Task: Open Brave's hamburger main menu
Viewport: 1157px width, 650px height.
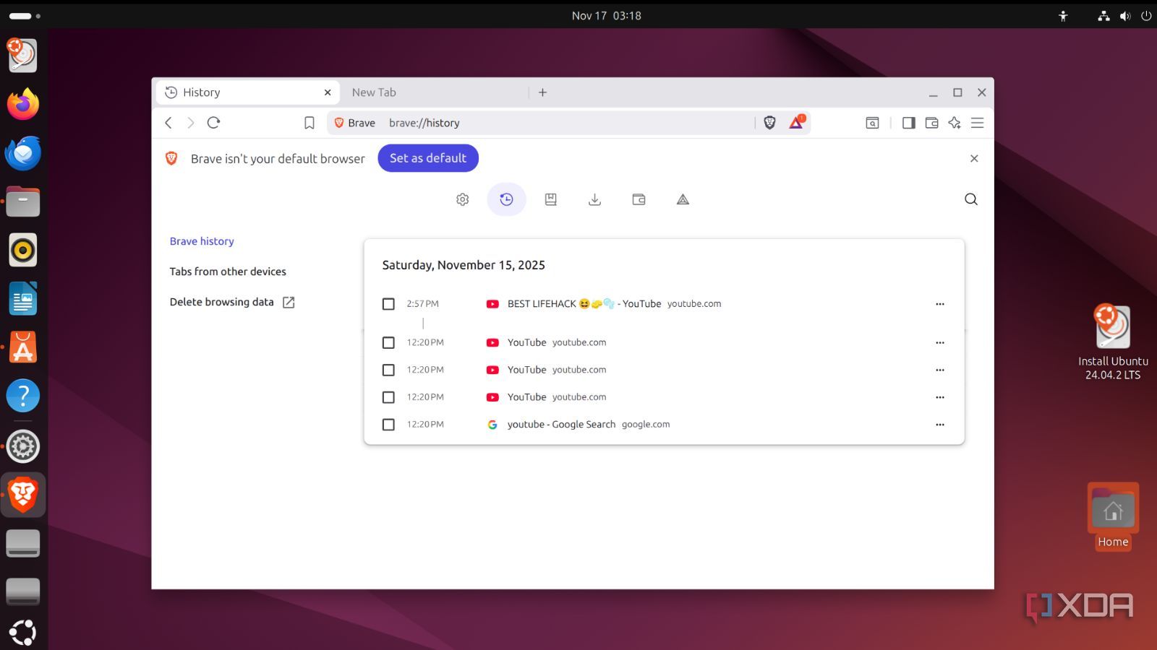Action: pos(977,123)
